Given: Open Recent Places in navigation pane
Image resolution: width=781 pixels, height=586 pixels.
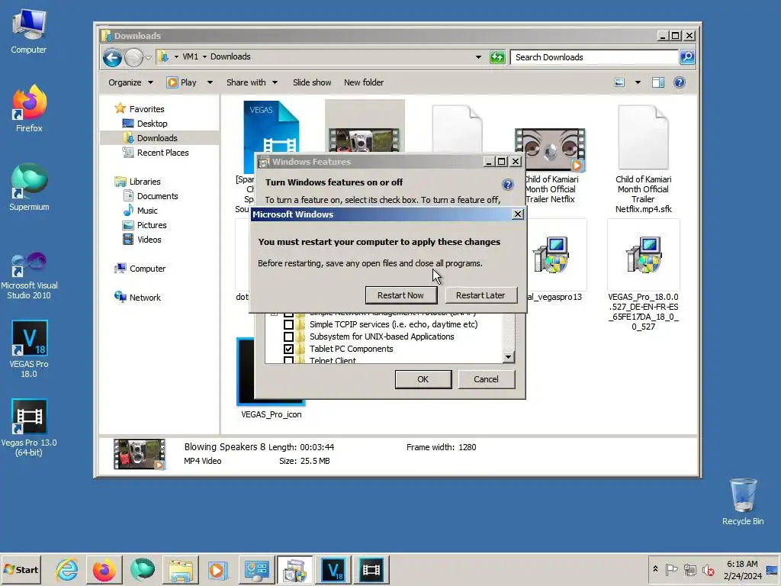Looking at the screenshot, I should tap(162, 153).
